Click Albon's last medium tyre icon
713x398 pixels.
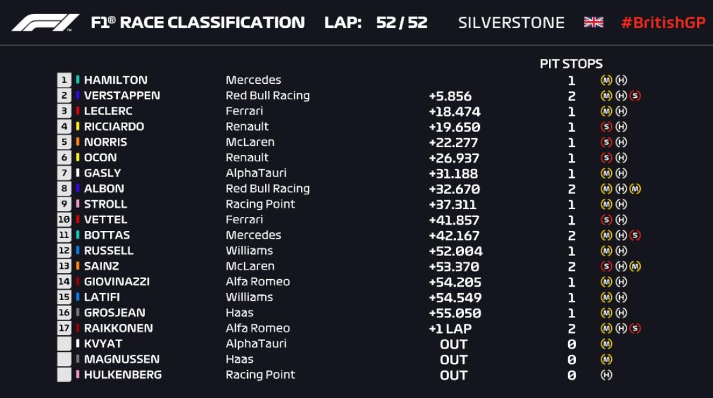(x=635, y=189)
